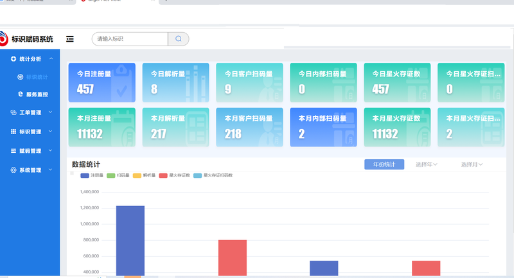Click the 今日星火存证数 card

point(397,83)
